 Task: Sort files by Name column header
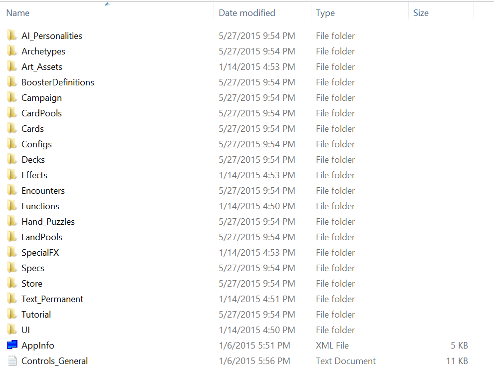pyautogui.click(x=18, y=13)
